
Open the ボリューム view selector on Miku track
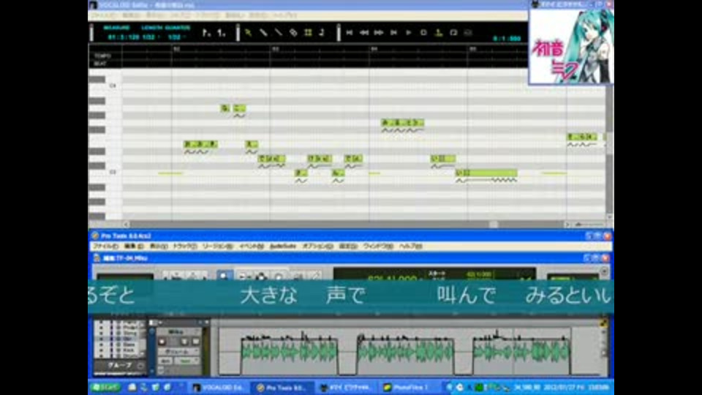(x=179, y=352)
